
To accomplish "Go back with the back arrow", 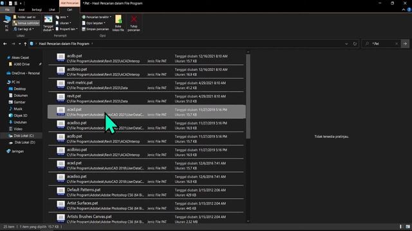I will [x=5, y=44].
